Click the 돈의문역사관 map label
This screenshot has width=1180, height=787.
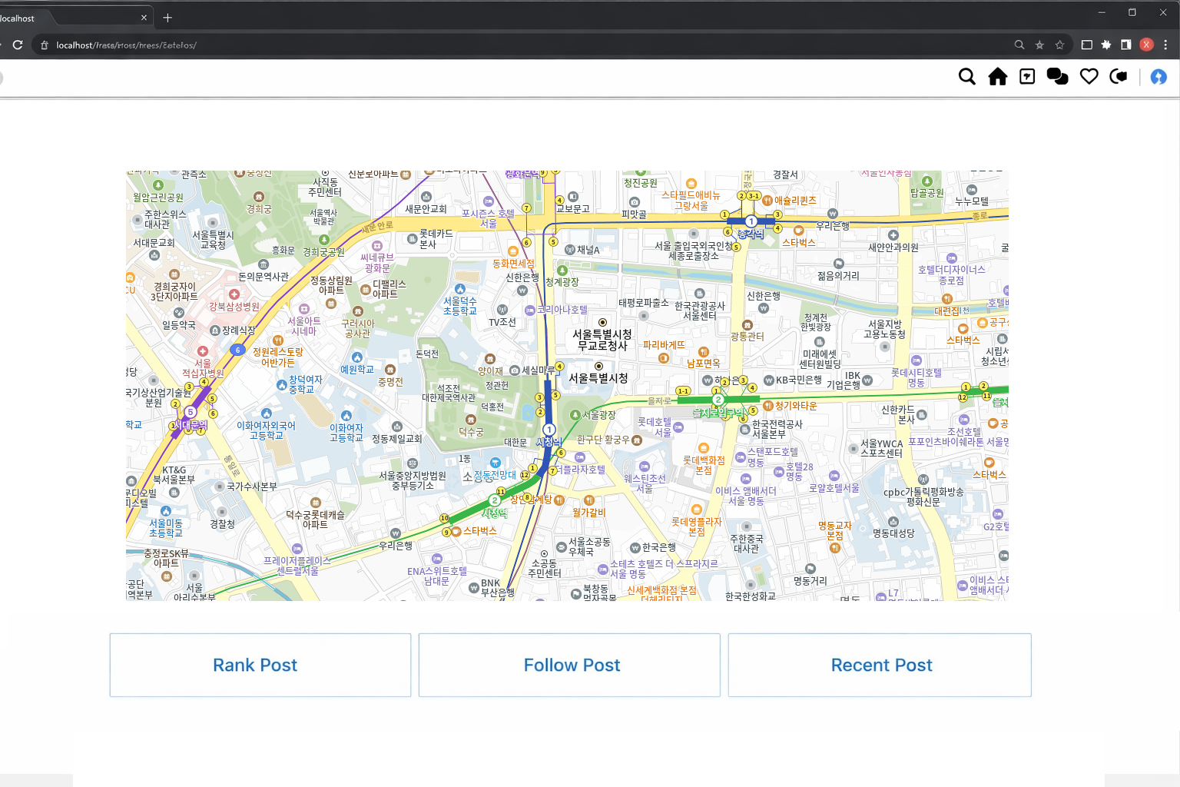pyautogui.click(x=264, y=277)
